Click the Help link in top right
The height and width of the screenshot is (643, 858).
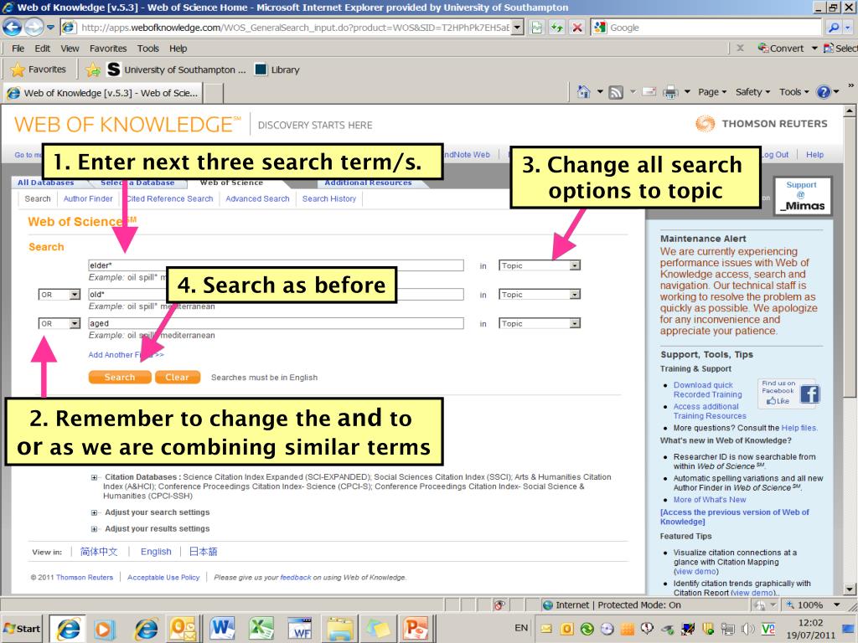[814, 155]
